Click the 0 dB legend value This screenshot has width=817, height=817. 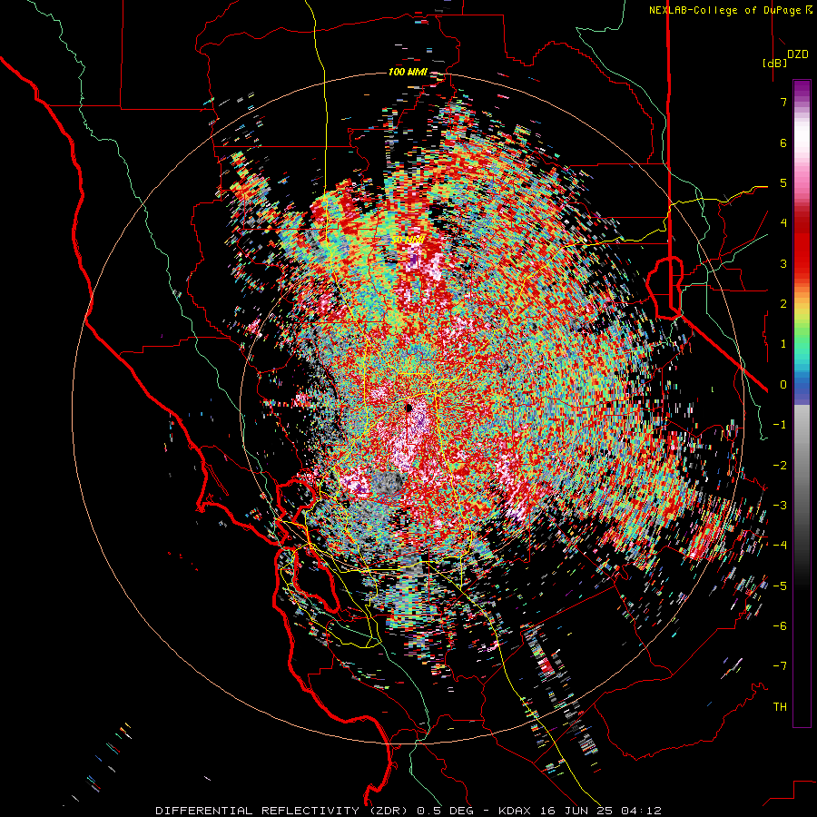pos(783,385)
